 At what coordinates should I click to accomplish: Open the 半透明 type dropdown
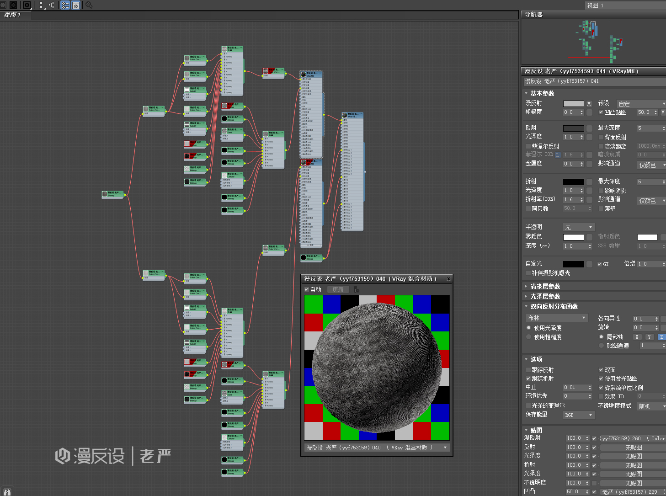click(578, 227)
